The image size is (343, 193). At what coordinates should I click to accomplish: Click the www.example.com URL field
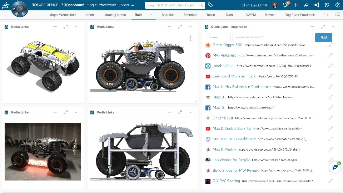(x=273, y=37)
